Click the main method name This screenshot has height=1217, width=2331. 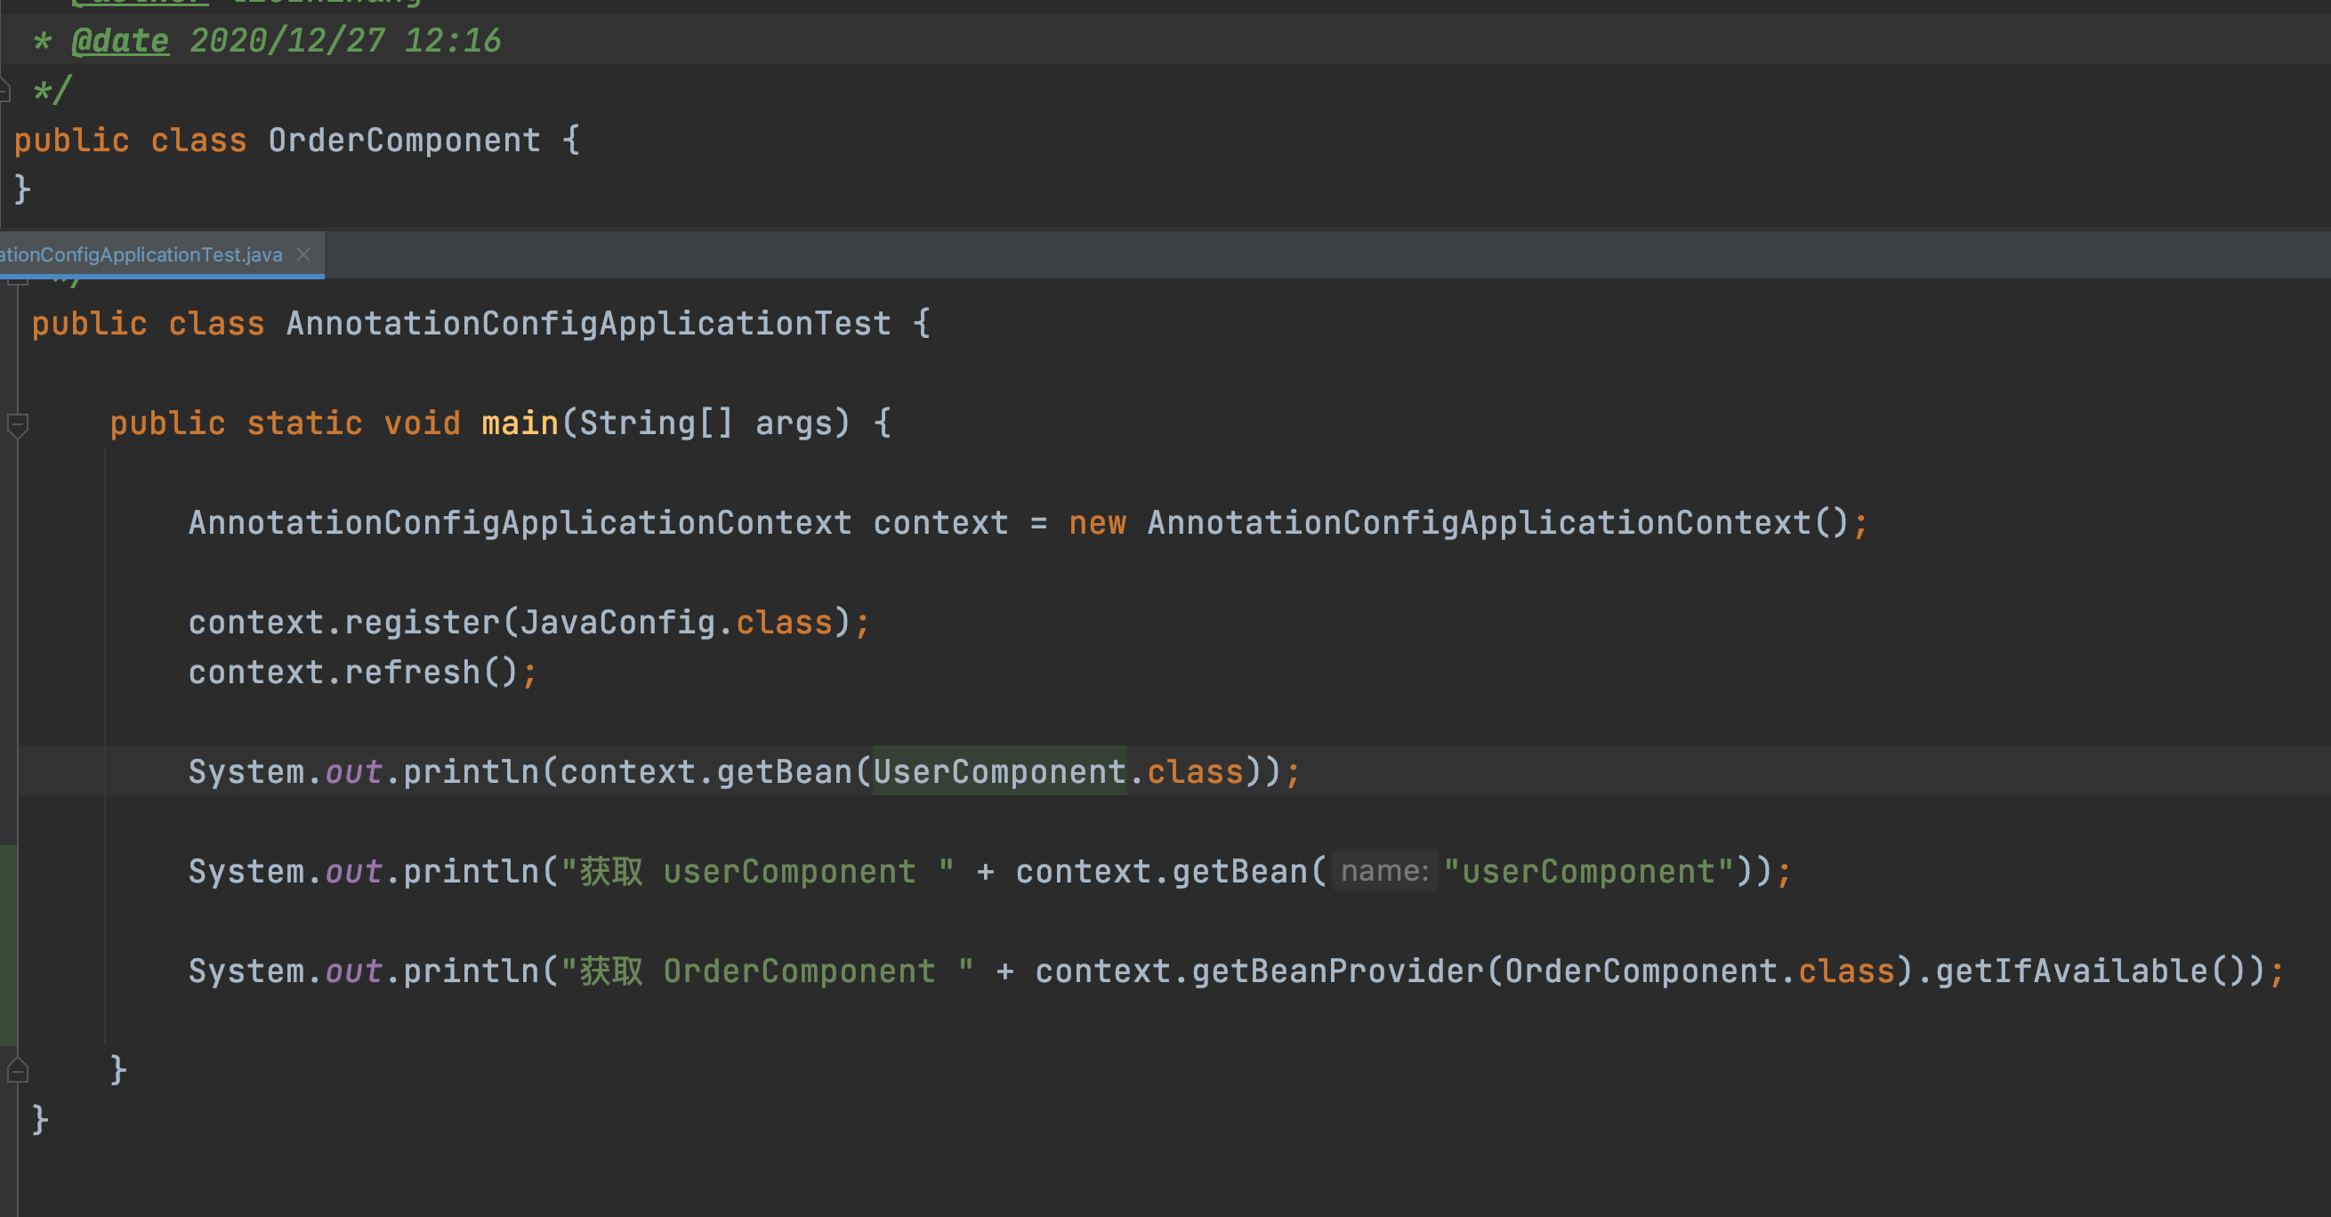(520, 423)
